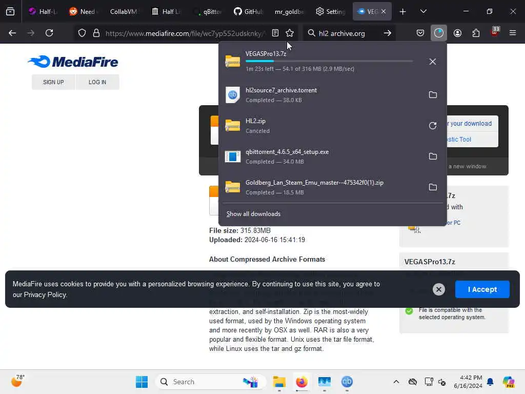Viewport: 525px width, 394px height.
Task: Click the MediaFire URL address bar
Action: click(185, 33)
